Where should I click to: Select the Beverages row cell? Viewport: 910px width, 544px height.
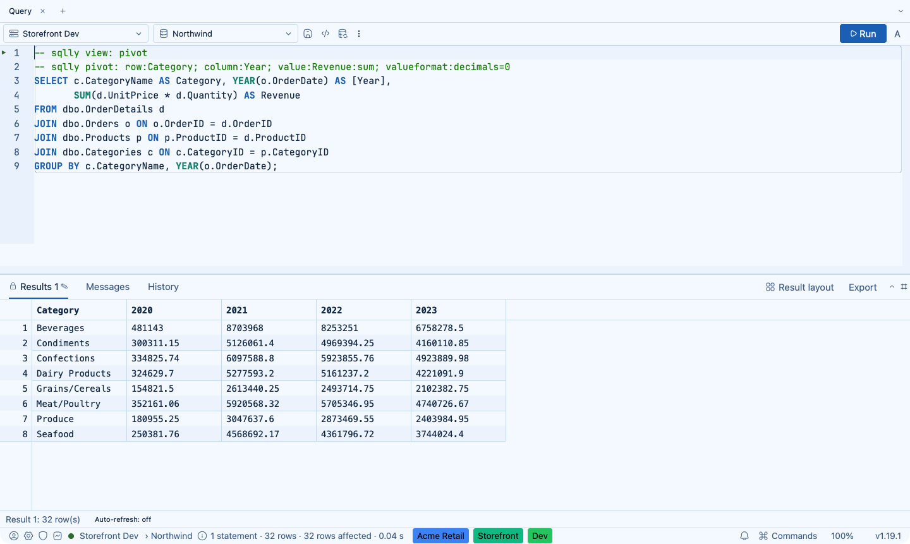point(79,328)
